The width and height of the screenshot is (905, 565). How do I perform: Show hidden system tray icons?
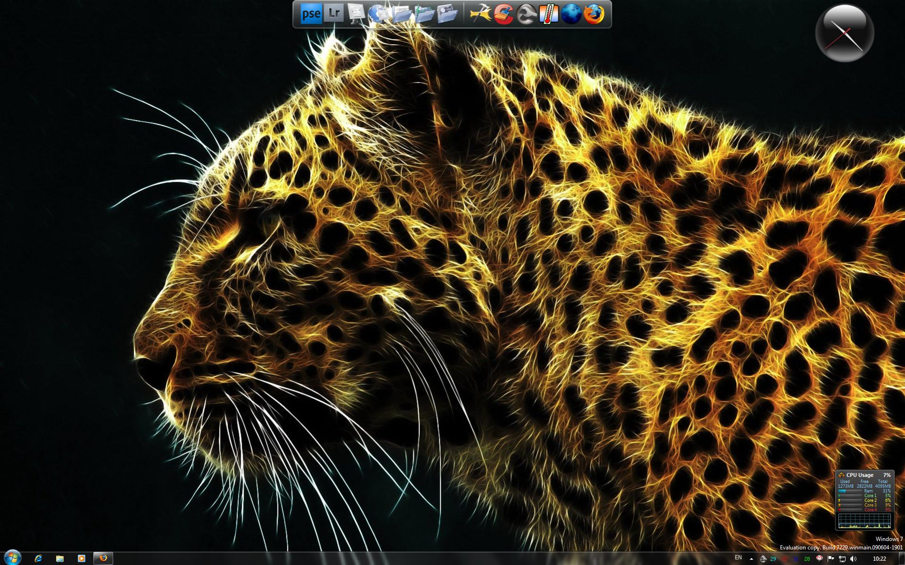point(752,559)
